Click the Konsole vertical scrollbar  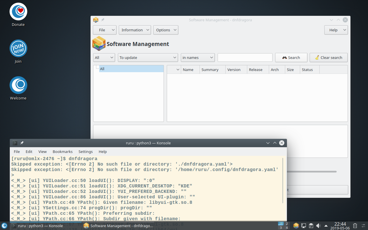click(283, 180)
